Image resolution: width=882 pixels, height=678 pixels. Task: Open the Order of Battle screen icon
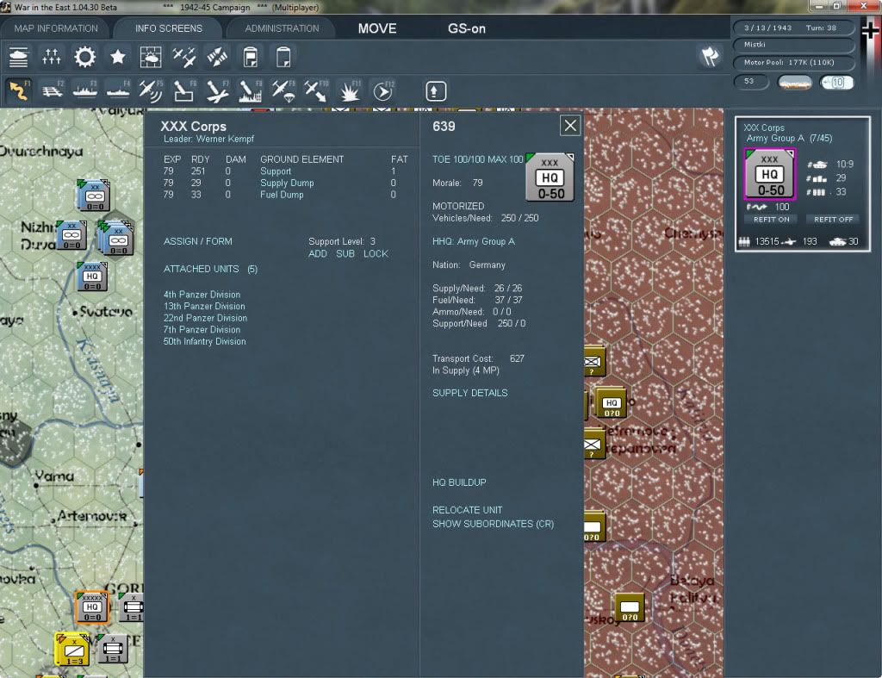click(x=19, y=57)
